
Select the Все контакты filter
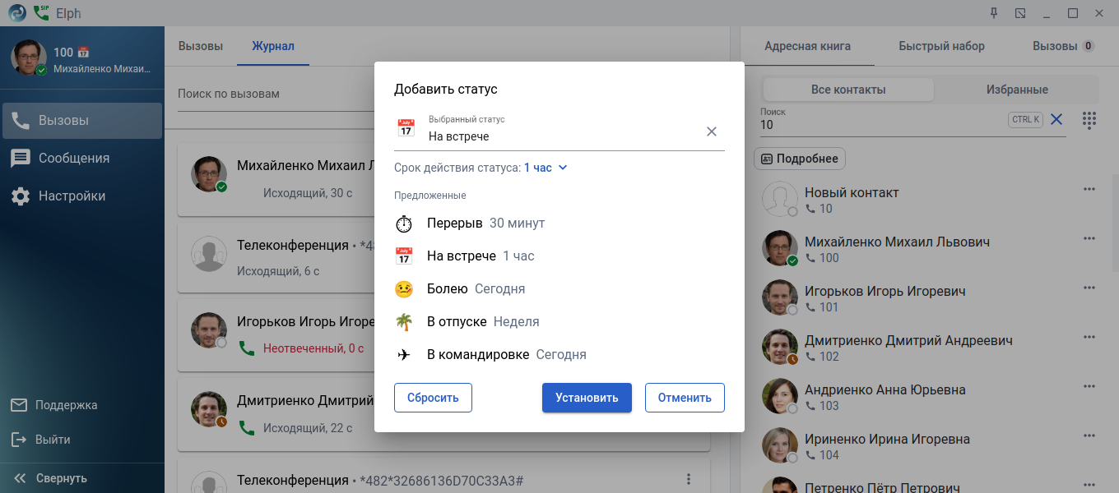pos(848,90)
